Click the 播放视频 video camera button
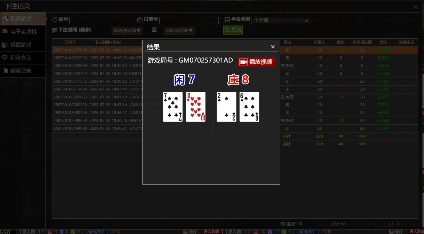Screen dimensions: 424x234 click(257, 62)
